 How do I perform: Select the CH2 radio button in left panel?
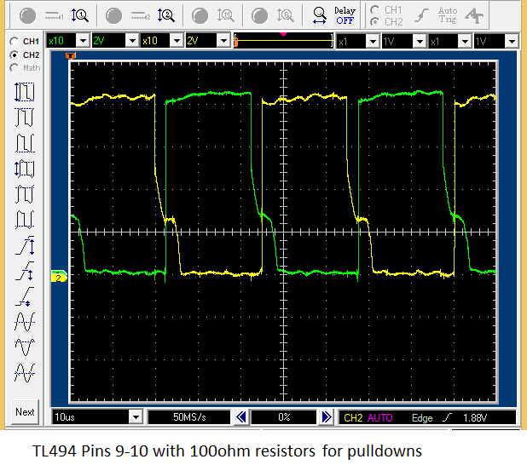point(14,55)
